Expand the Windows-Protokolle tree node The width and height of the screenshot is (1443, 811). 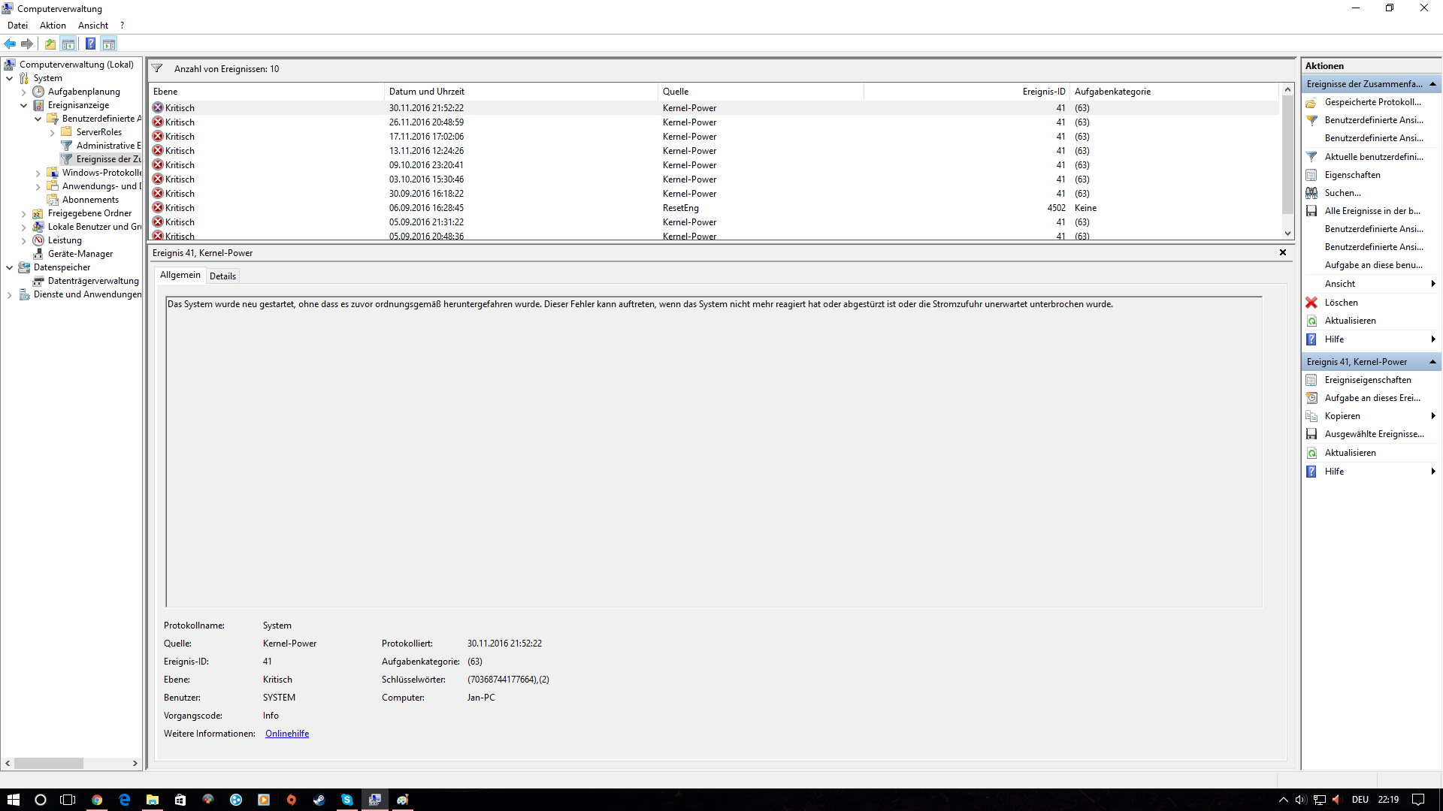tap(38, 173)
